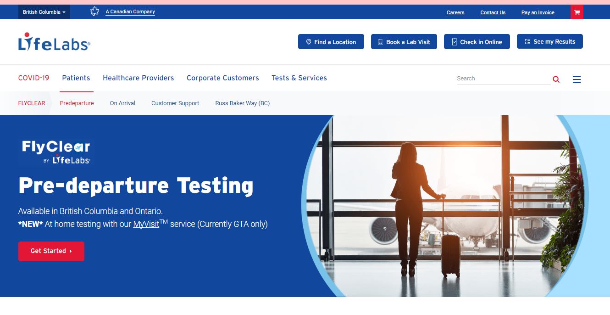Open the hamburger menu icon

(x=577, y=79)
